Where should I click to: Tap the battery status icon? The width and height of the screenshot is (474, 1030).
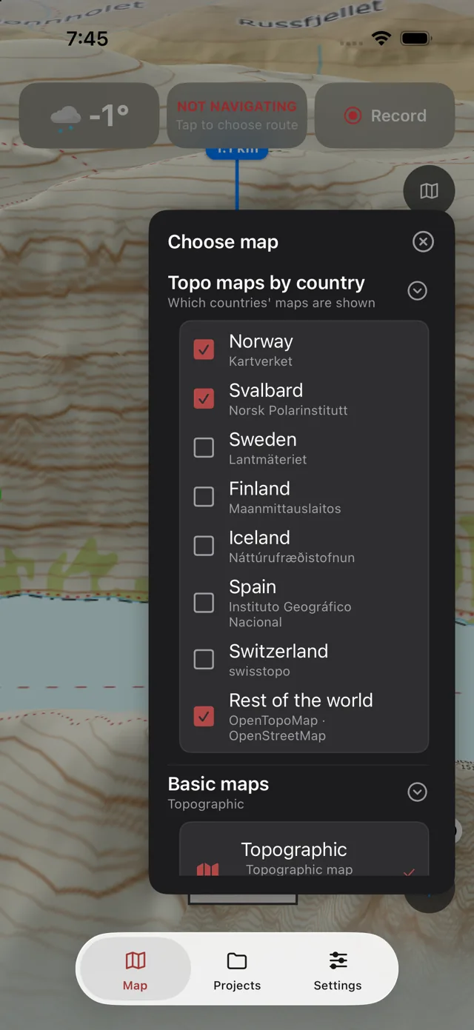(415, 39)
